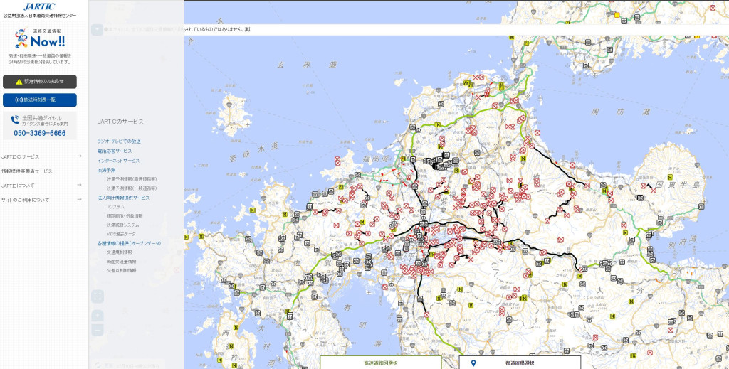Screen dimensions: 729x369
Task: Open the 交通規制情報 open data link
Action: click(x=120, y=252)
